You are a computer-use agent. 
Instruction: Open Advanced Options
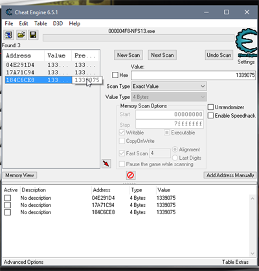click(x=23, y=262)
